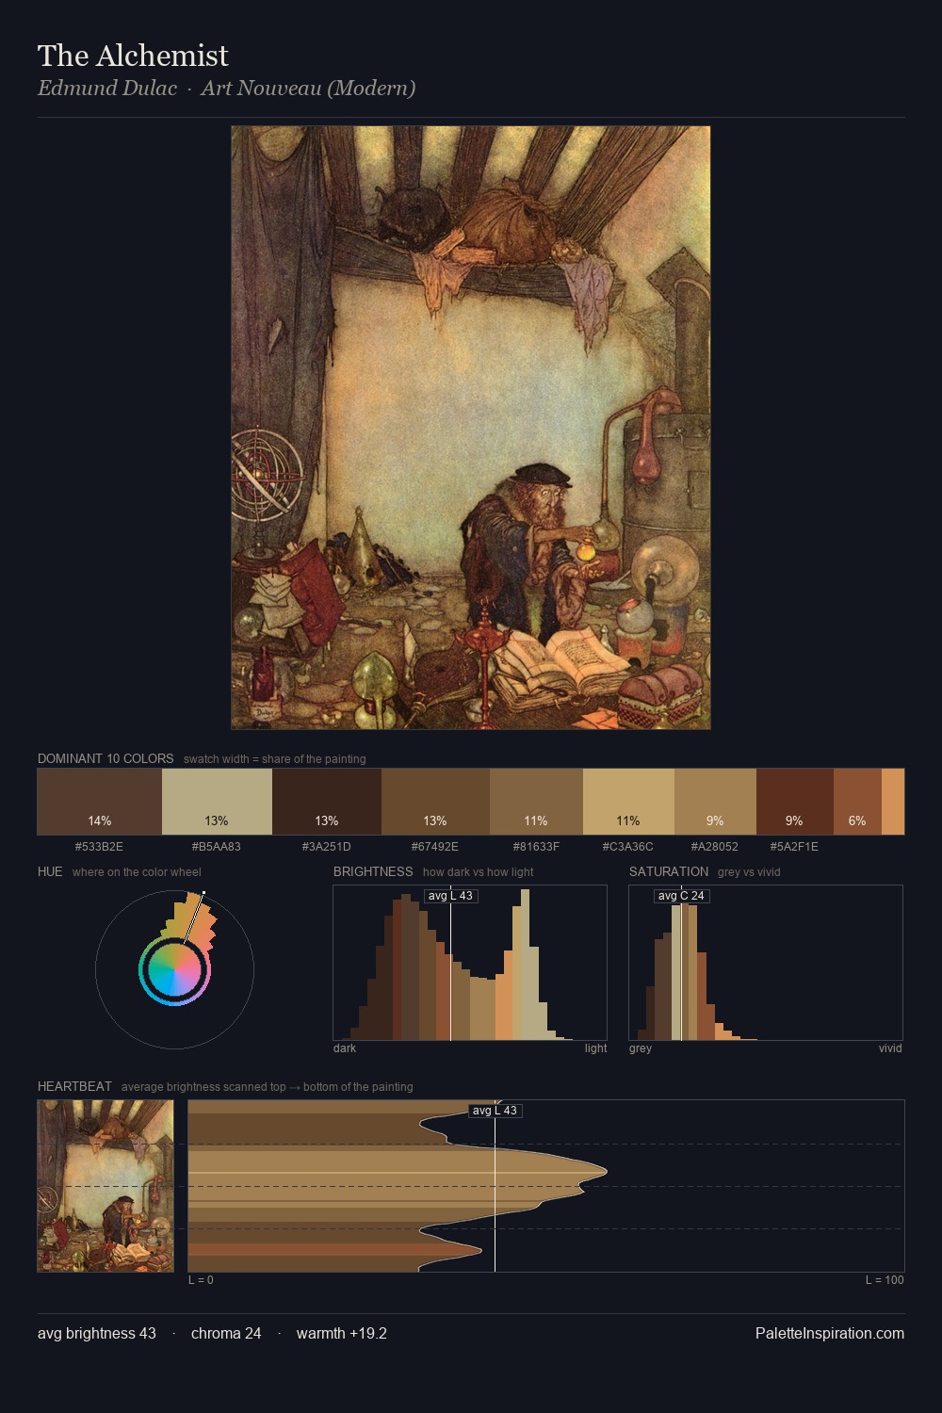942x1413 pixels.
Task: Click the 'vivid' axis label
Action: [890, 1048]
